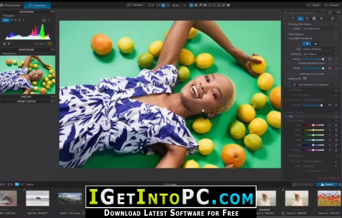
Task: Select the perspective correction tool icon
Action: pyautogui.click(x=210, y=5)
